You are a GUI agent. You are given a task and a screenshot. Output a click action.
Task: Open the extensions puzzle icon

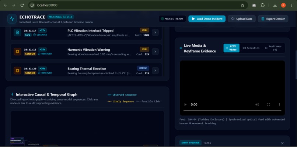pos(262,5)
